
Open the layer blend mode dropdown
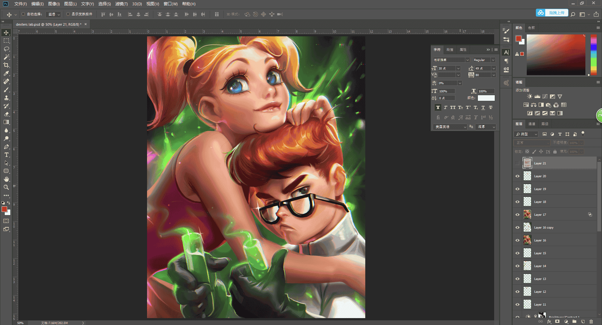click(532, 142)
